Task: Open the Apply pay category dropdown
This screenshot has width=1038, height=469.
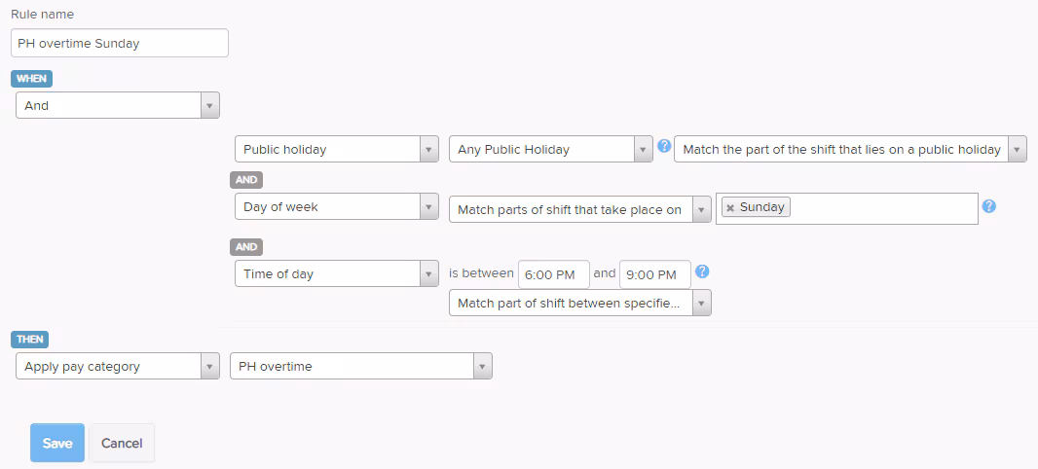Action: pos(118,366)
